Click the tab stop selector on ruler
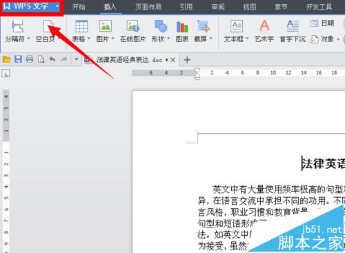This screenshot has height=253, width=345. [x=6, y=74]
